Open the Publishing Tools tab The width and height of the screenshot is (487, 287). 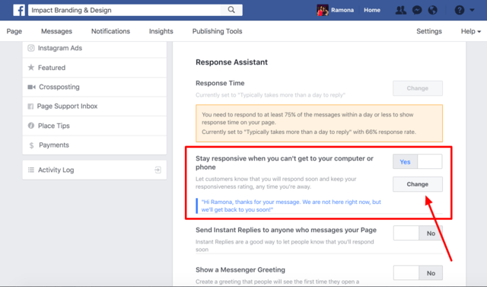pos(217,31)
